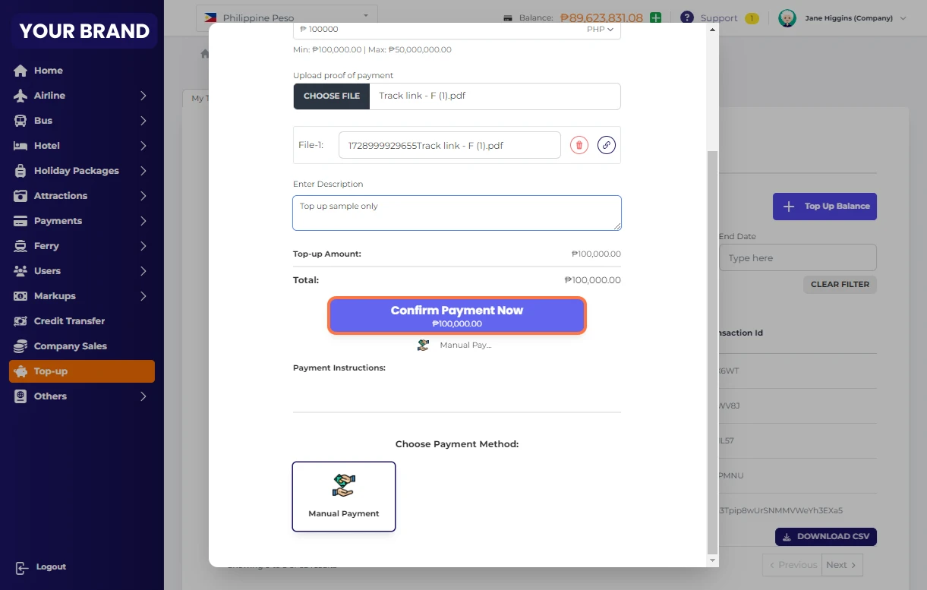
Task: Open the Philippine Peso currency dropdown
Action: [286, 17]
